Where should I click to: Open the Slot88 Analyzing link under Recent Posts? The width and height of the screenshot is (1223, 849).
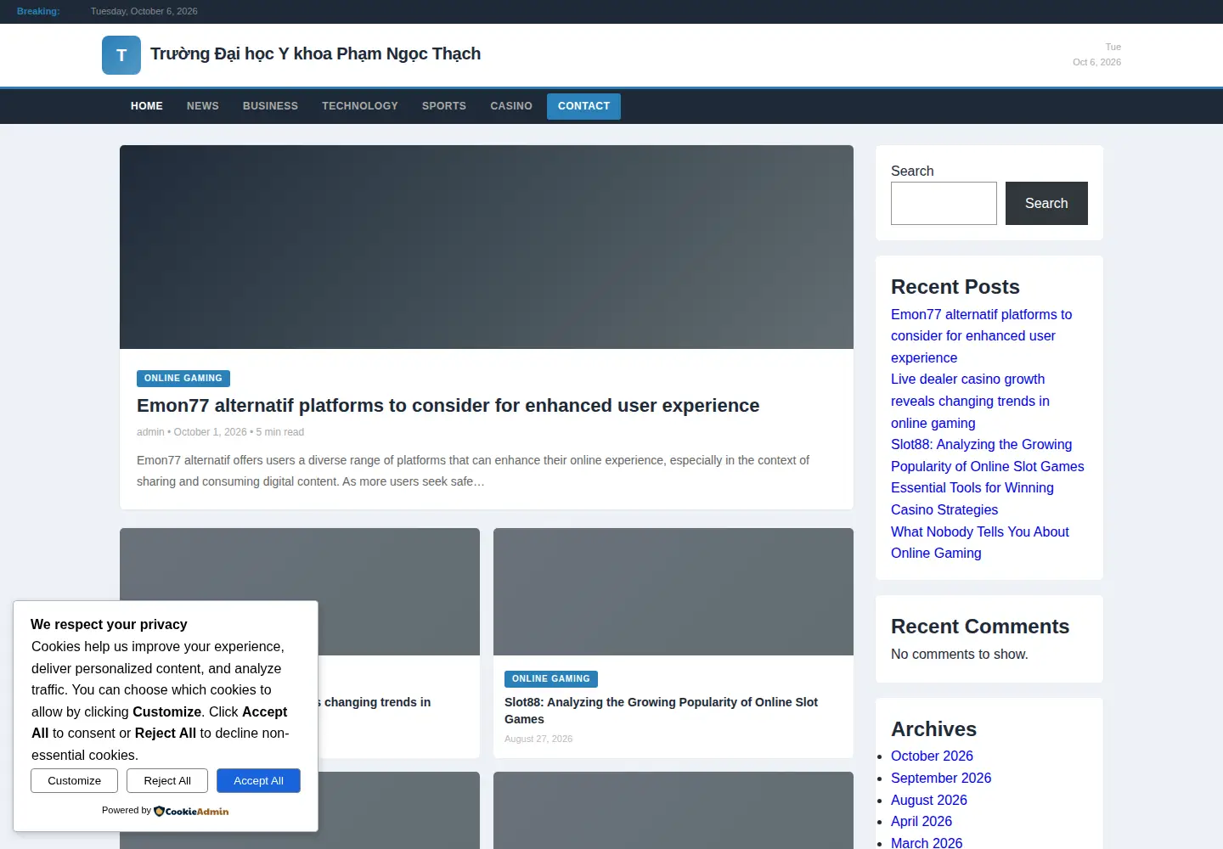987,455
